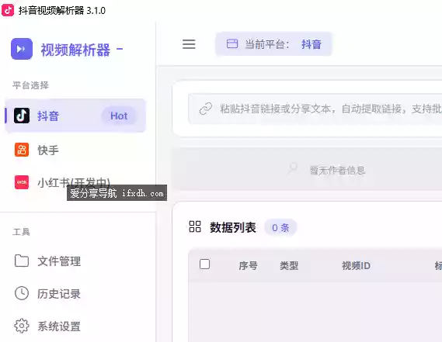
Task: Open the 文件管理 tool entry
Action: [x=75, y=261]
